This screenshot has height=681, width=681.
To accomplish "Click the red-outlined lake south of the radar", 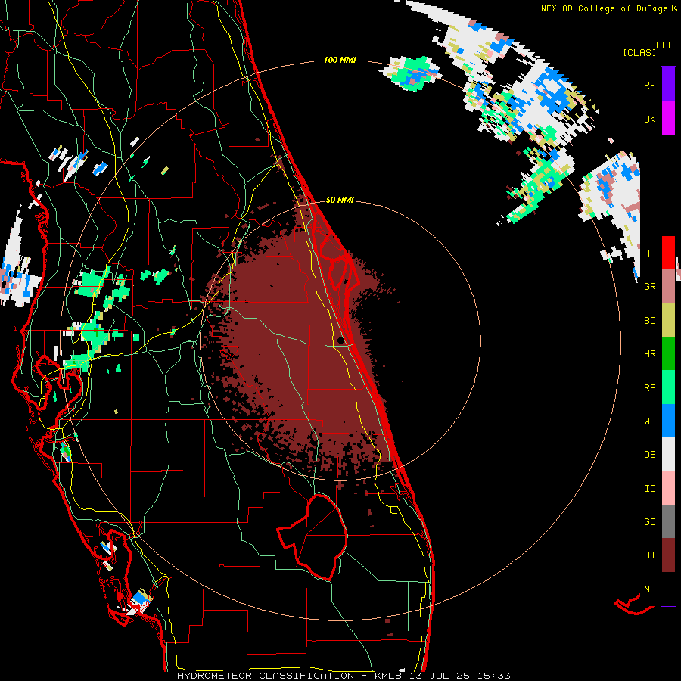I will (313, 536).
